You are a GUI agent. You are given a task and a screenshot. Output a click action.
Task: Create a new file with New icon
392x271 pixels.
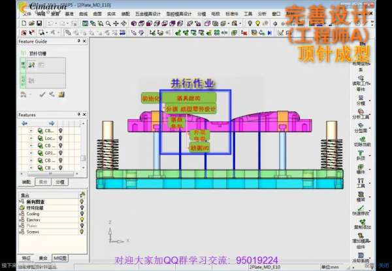(23, 24)
